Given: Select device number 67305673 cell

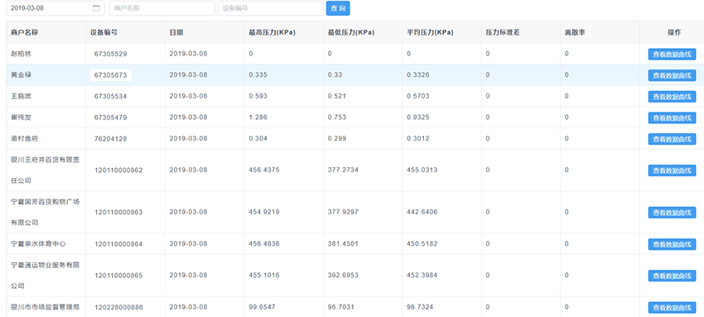Looking at the screenshot, I should pos(110,74).
